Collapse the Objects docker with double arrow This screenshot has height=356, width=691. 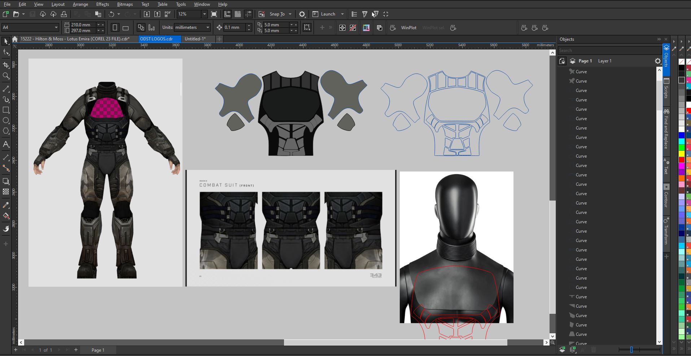point(659,39)
